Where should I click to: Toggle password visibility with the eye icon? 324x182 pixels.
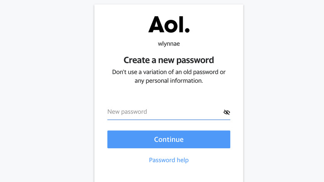pos(226,112)
